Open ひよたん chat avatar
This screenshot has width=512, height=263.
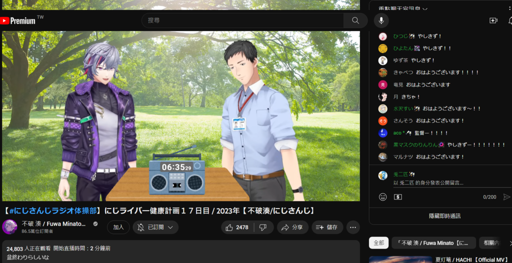[382, 48]
